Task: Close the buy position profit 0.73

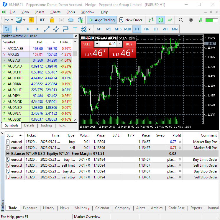Action: pos(180,142)
